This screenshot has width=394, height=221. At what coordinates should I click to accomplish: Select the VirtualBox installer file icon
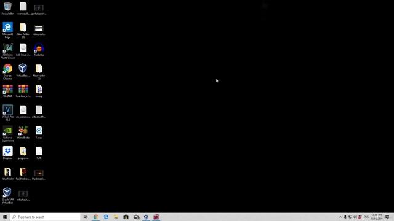(x=23, y=70)
